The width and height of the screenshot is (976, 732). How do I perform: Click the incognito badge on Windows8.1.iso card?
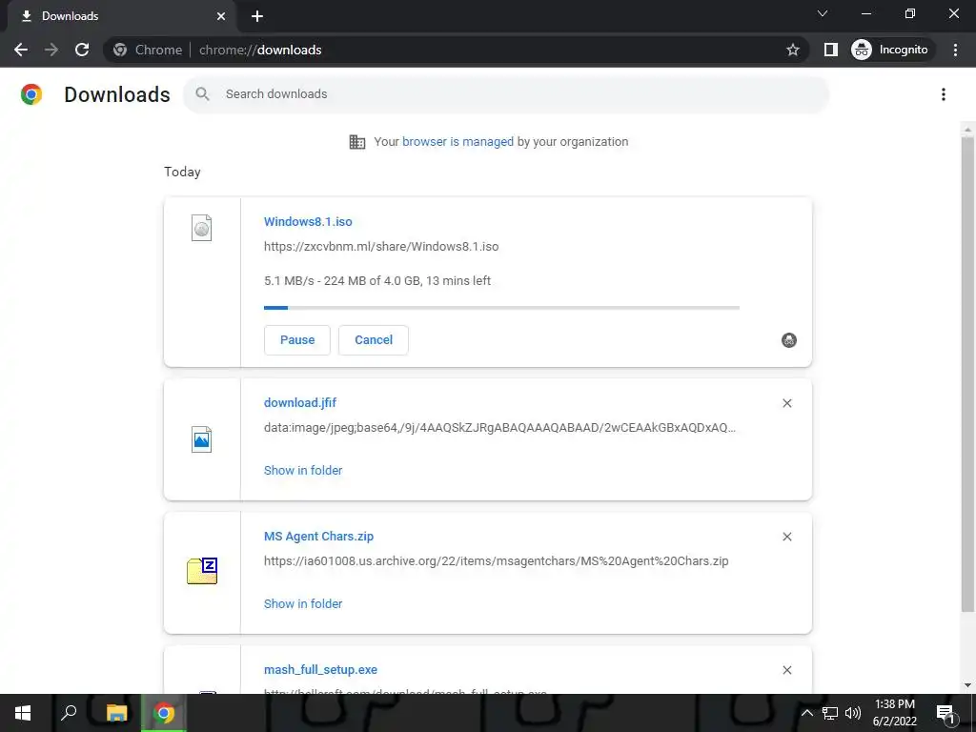coord(788,340)
